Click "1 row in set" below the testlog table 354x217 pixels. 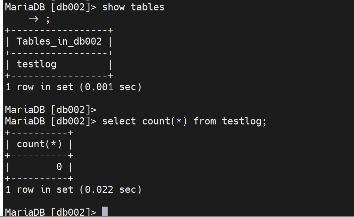pos(39,87)
